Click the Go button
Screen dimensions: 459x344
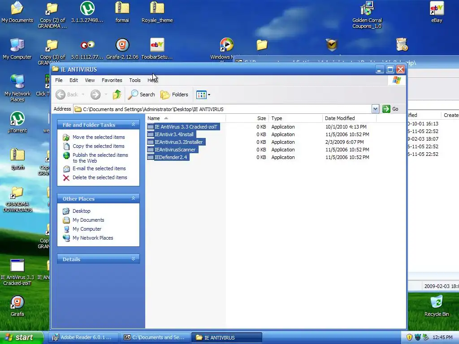coord(390,109)
